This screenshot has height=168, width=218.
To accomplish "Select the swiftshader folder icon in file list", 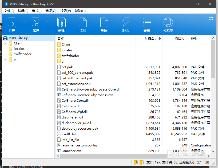I will click(59, 56).
